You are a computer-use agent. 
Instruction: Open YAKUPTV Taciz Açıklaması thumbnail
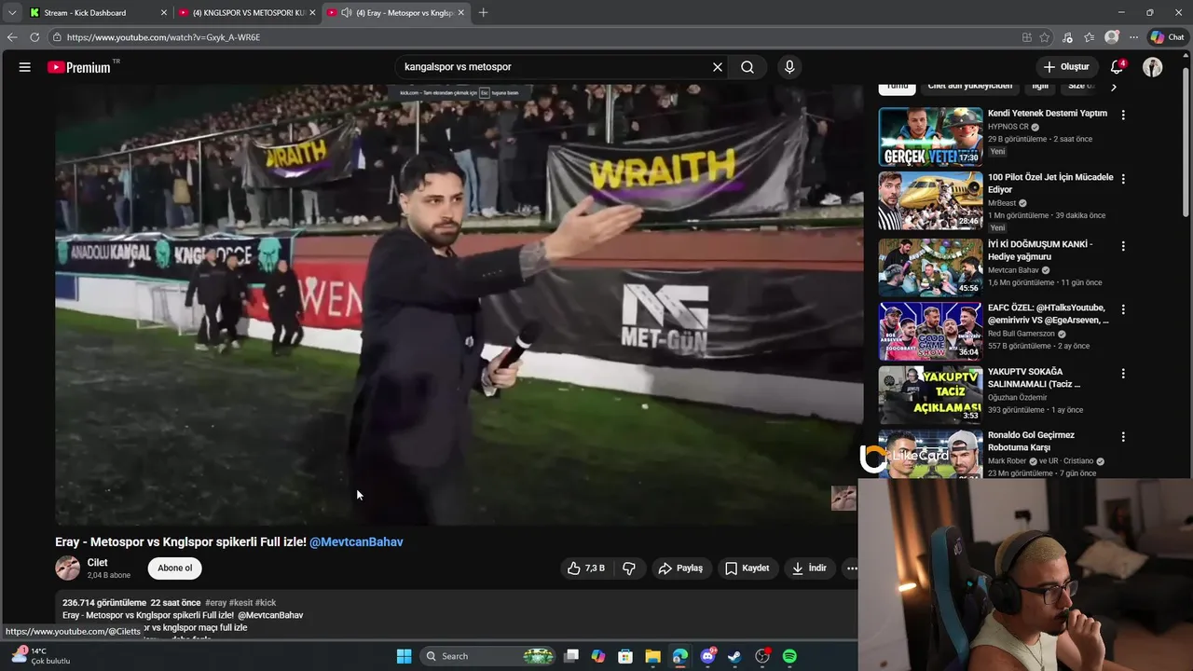pyautogui.click(x=930, y=394)
